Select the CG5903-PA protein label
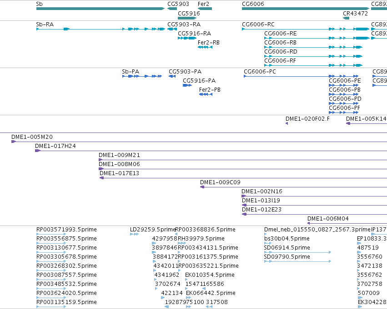This screenshot has width=387, height=309. (x=185, y=72)
